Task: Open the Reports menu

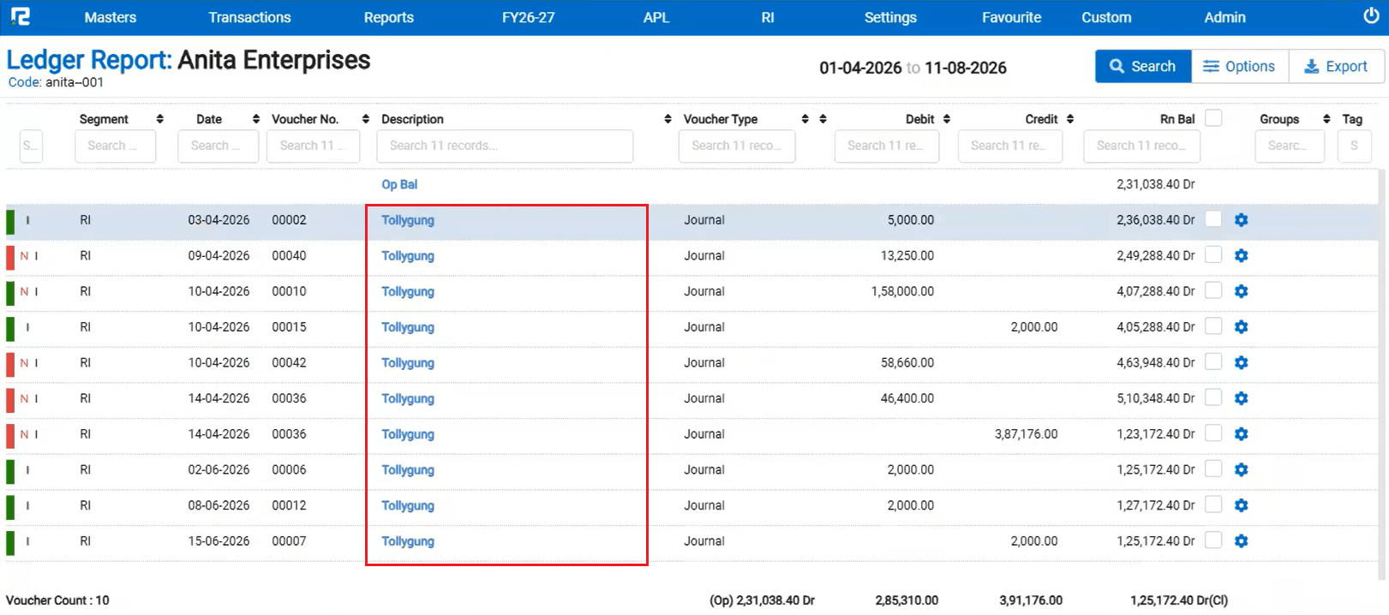Action: (388, 17)
